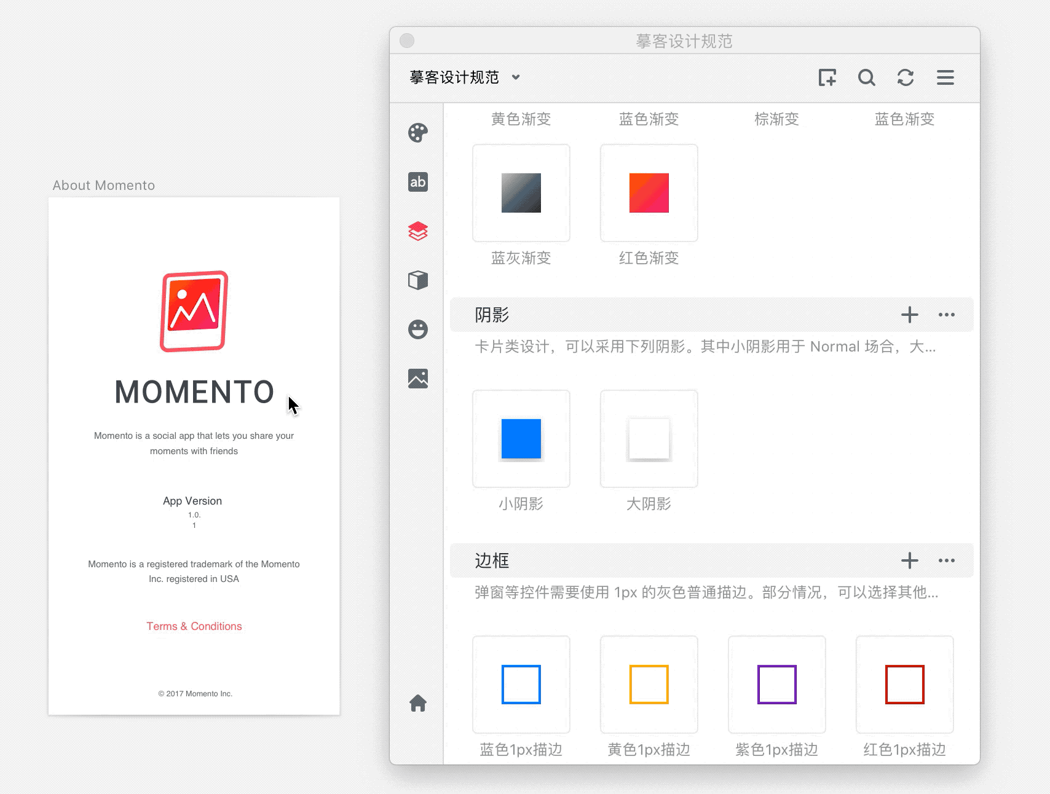Viewport: 1050px width, 794px height.
Task: Select the MOMENTO title text on artboard
Action: point(194,392)
